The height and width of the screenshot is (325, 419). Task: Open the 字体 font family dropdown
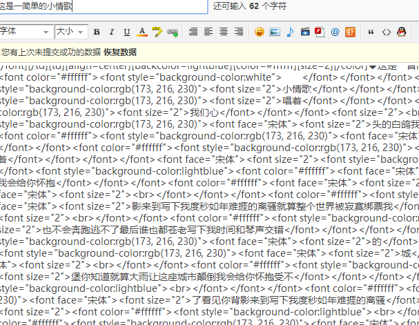coord(26,32)
